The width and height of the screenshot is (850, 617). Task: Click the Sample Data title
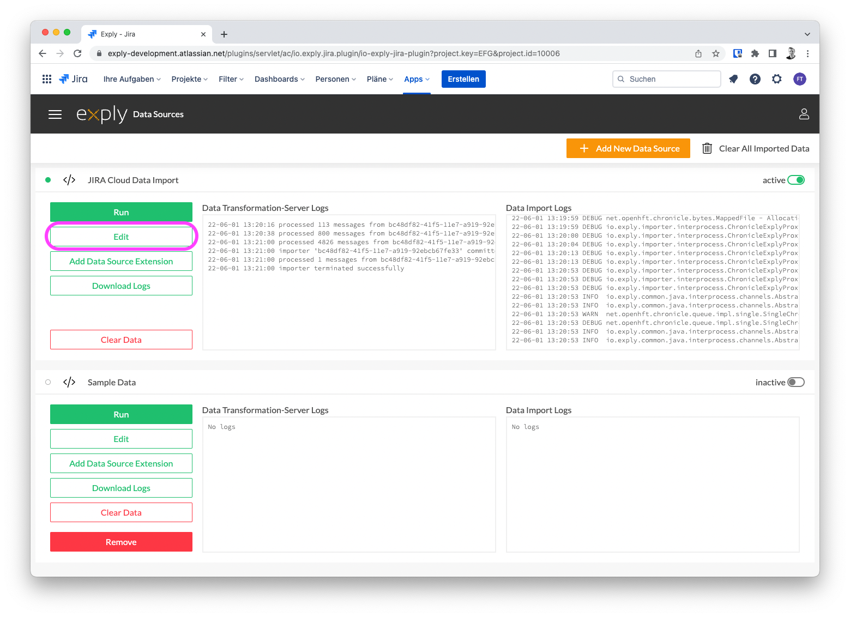[112, 382]
